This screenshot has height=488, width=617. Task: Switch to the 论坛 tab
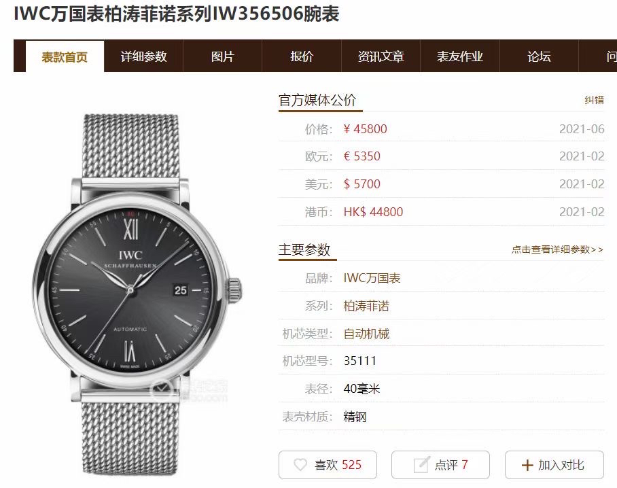tap(539, 56)
